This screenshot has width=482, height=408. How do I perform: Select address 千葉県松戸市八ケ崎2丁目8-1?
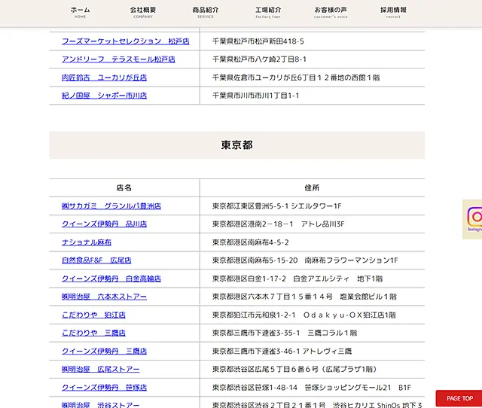(x=259, y=59)
